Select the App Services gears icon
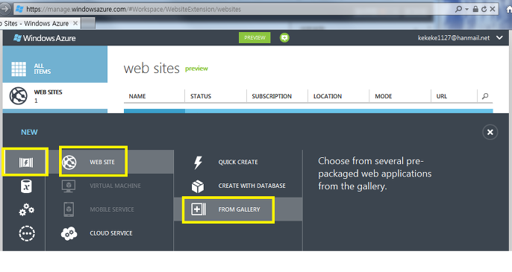The image size is (512, 272). tap(26, 209)
